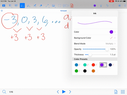Go to the next page
The width and height of the screenshot is (127, 95).
coord(70,92)
